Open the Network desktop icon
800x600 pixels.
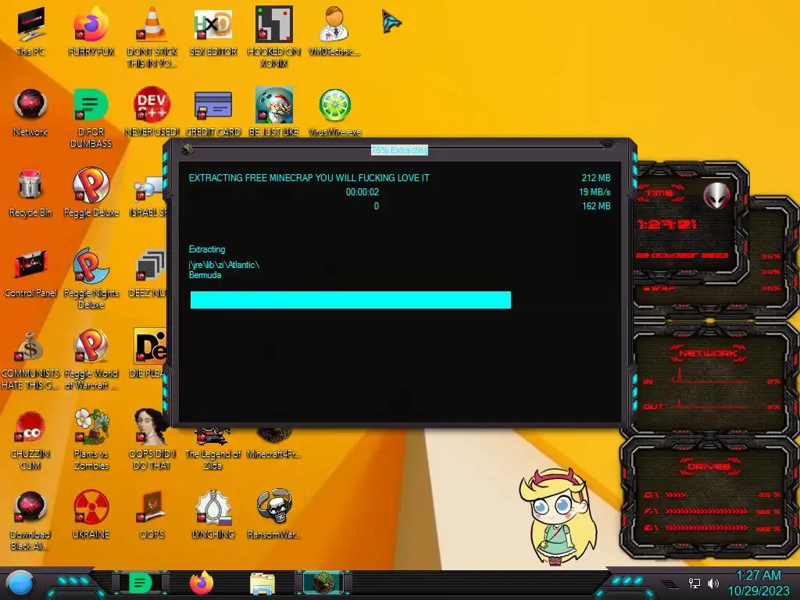point(30,112)
